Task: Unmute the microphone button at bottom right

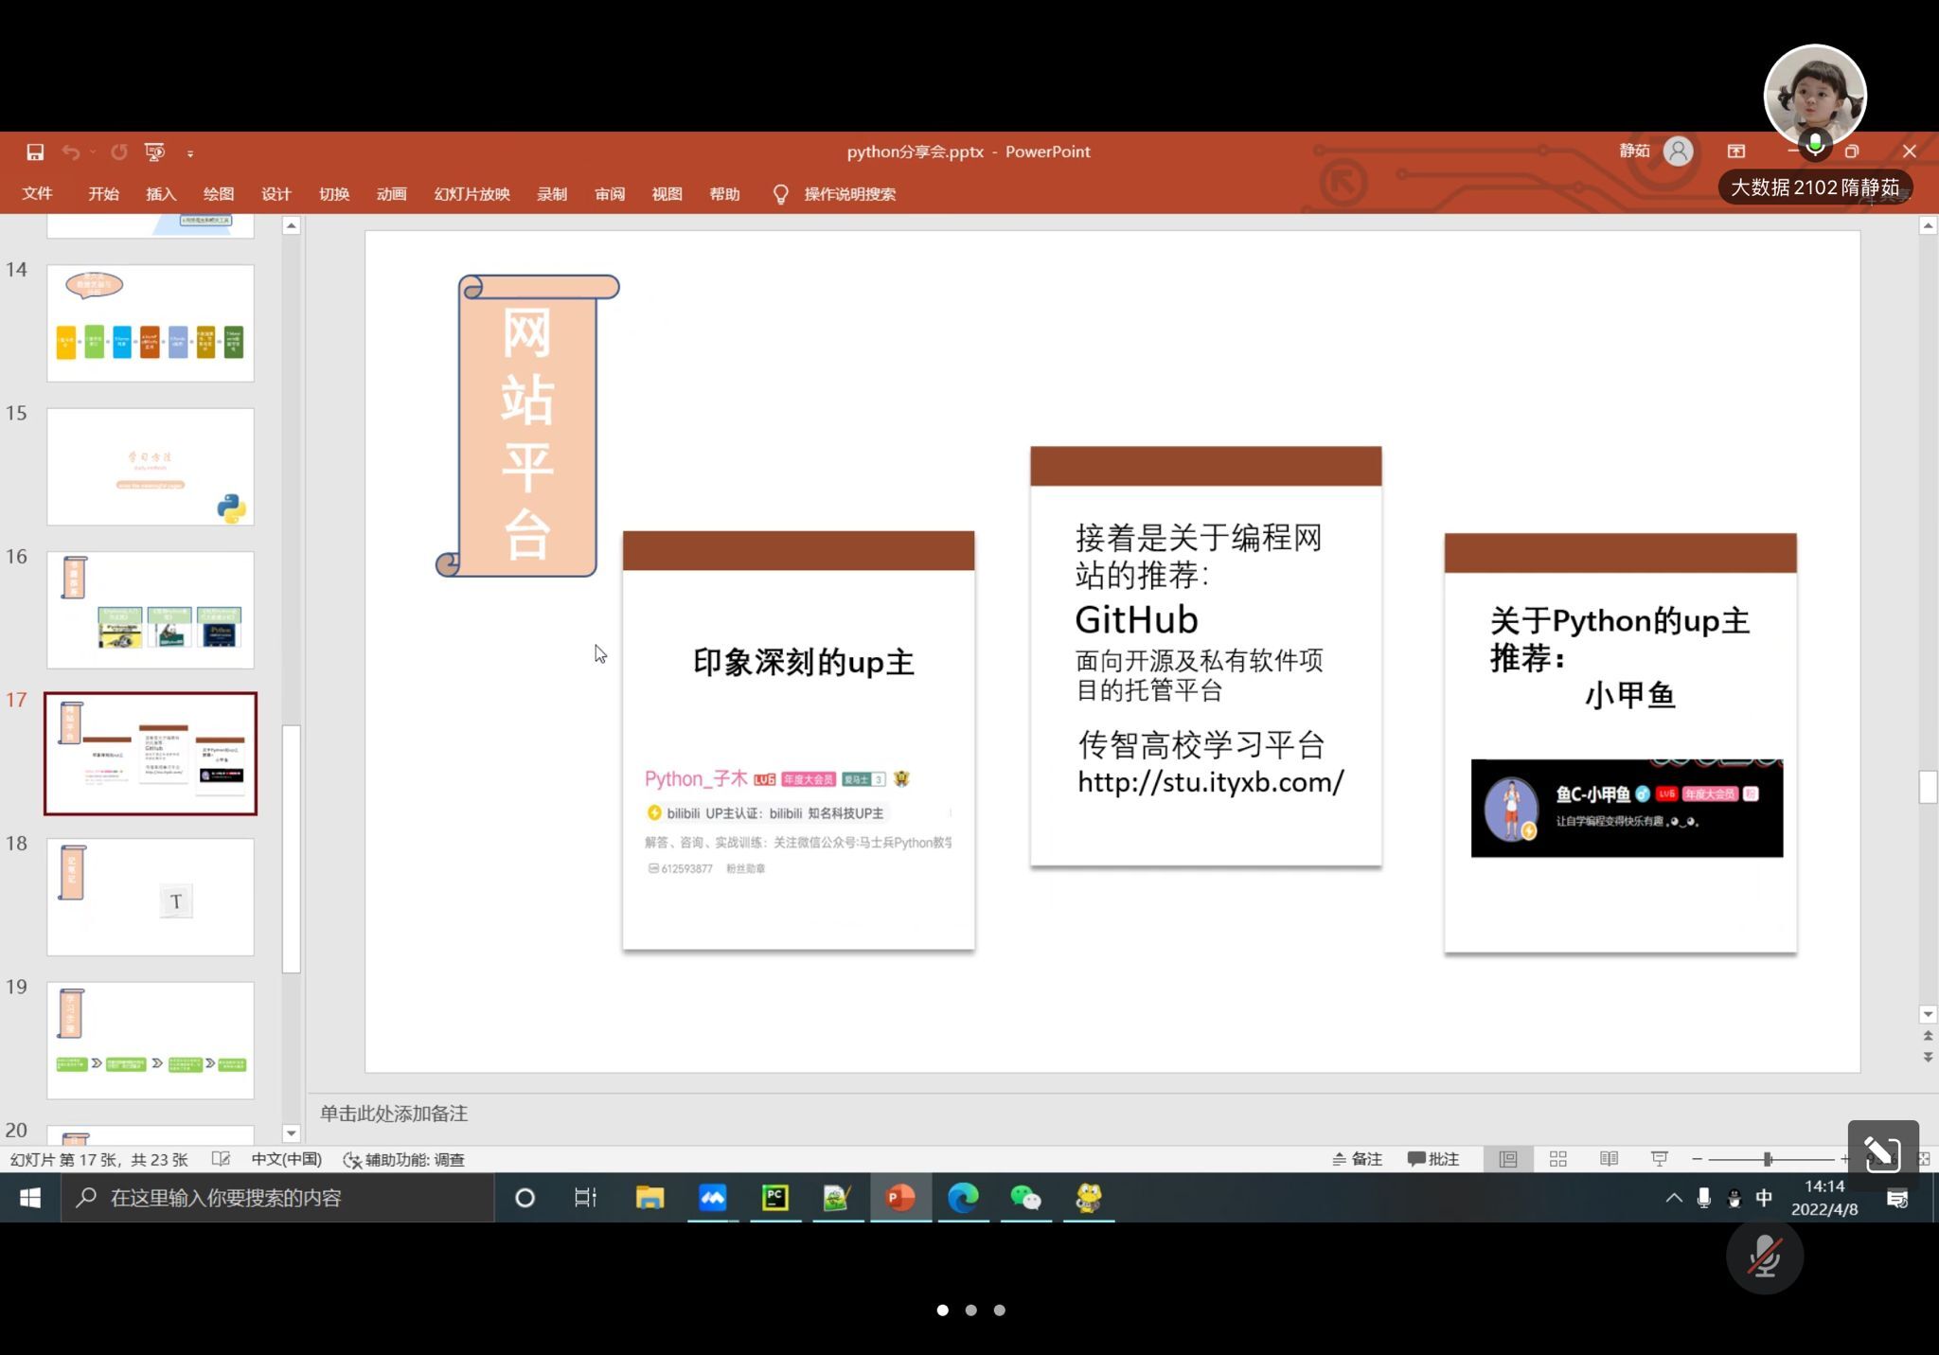Action: point(1764,1257)
